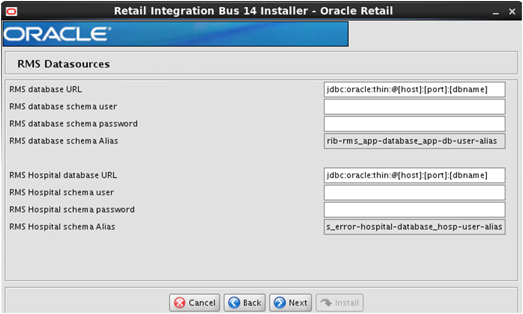Screen dimensions: 523x314
Task: Click the RMS database schema Alias field
Action: 414,141
